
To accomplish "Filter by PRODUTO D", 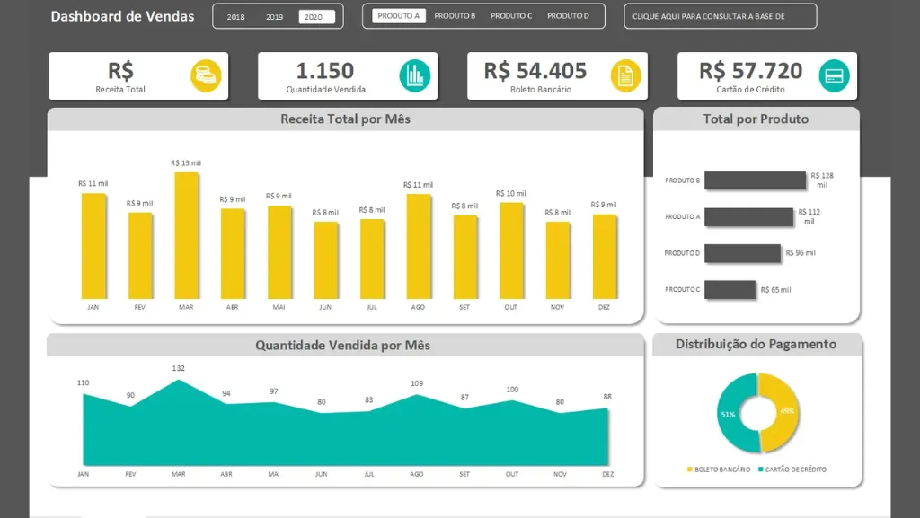I will tap(568, 16).
